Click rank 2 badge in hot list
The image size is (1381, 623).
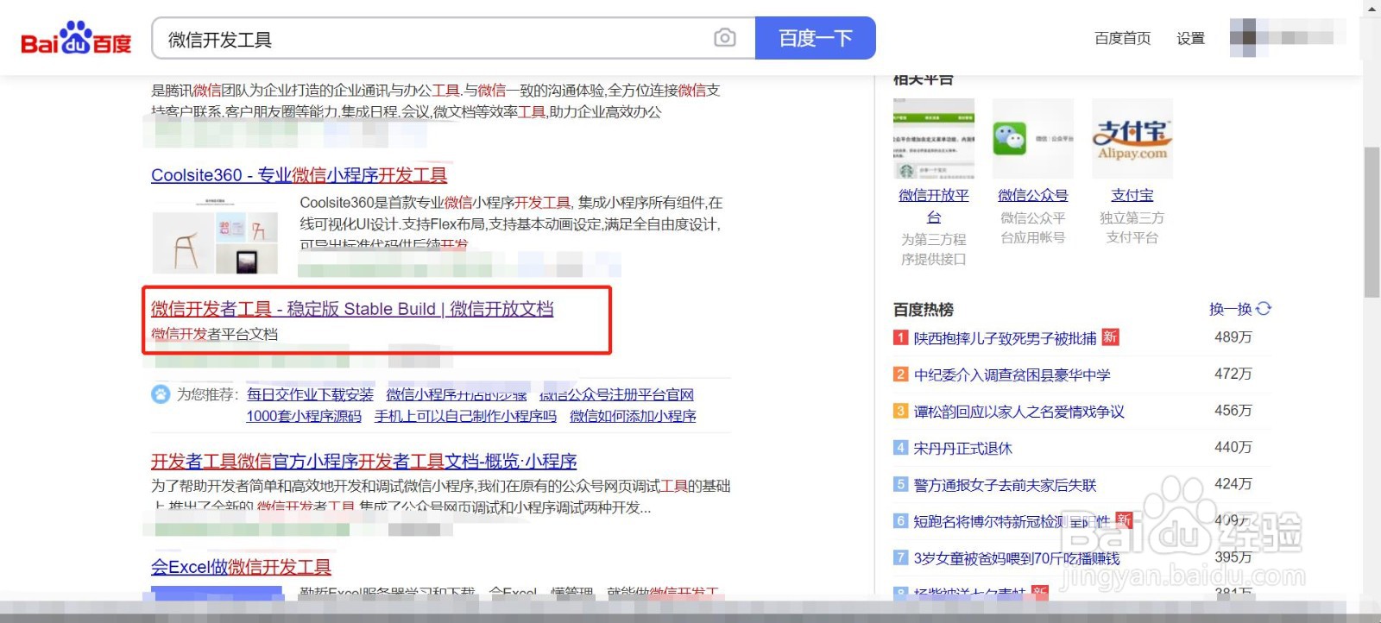[x=900, y=374]
